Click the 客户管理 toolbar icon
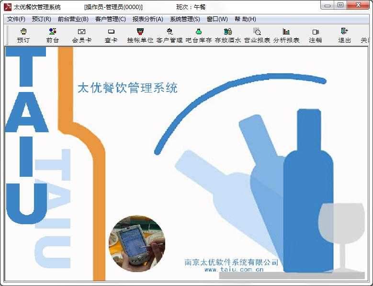 [x=170, y=35]
